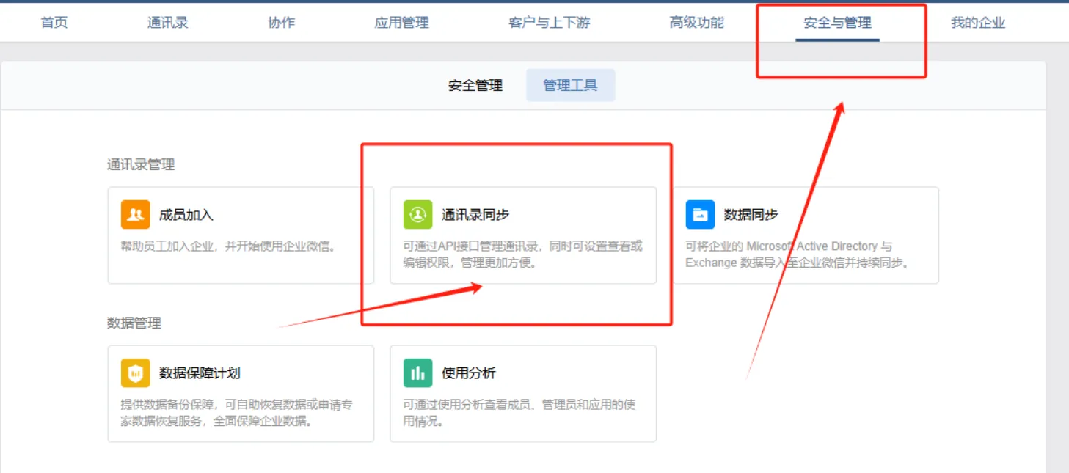Viewport: 1069px width, 473px height.
Task: Go to the 我的企业 tab
Action: 978,23
